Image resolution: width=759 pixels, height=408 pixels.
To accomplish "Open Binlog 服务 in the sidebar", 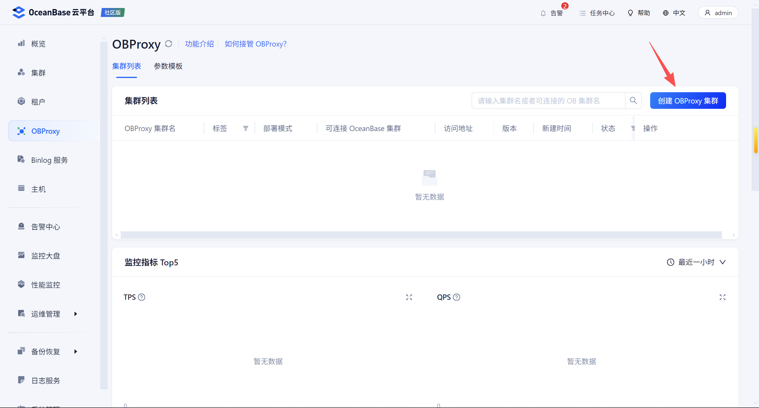I will point(49,160).
